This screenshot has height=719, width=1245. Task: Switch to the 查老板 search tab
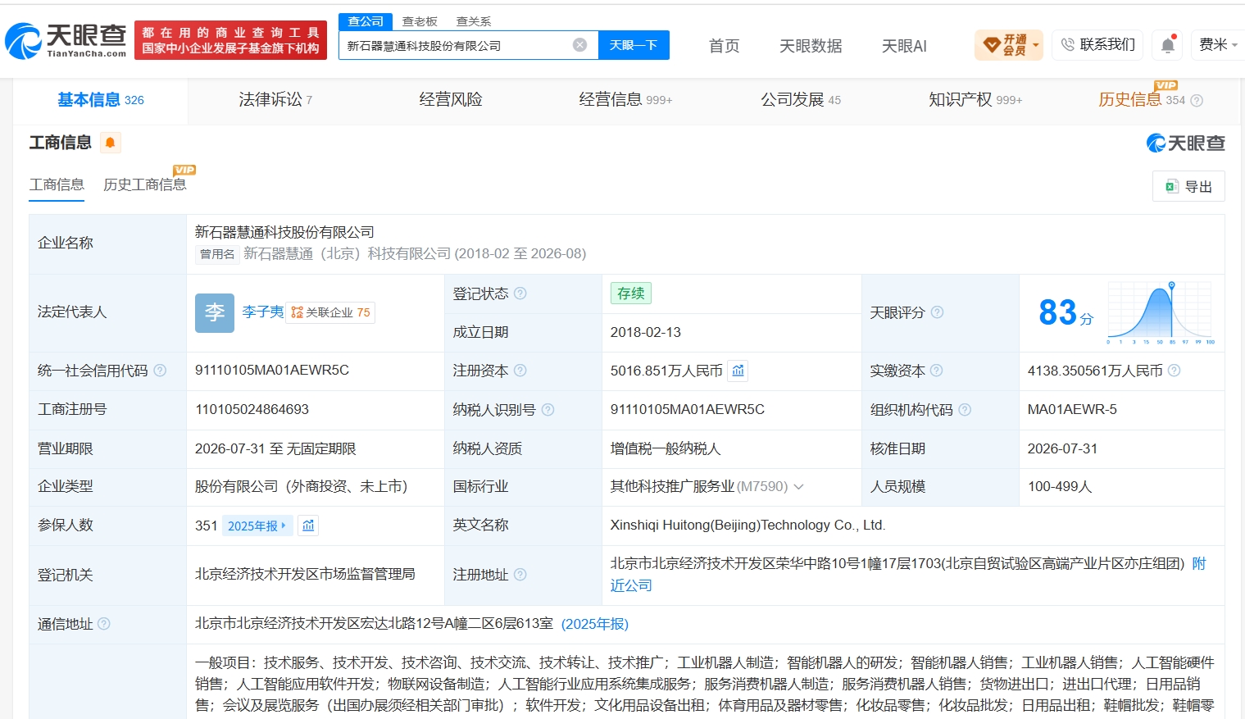(420, 21)
